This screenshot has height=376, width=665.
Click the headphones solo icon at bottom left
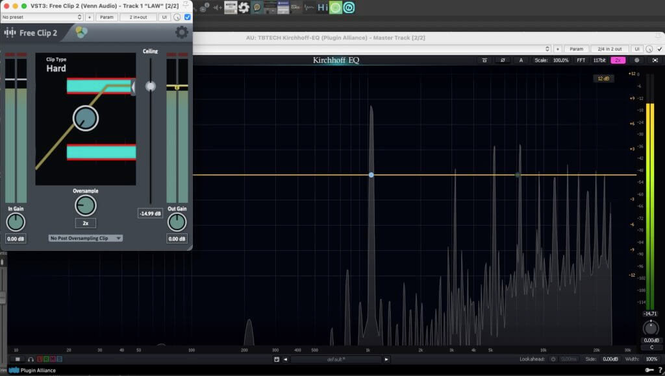(31, 359)
